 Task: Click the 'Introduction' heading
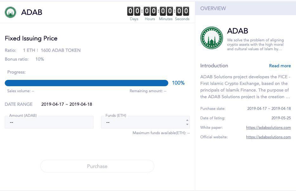214,66
